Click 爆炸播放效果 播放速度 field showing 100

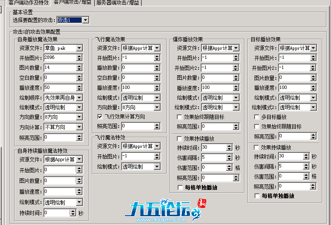(217, 88)
